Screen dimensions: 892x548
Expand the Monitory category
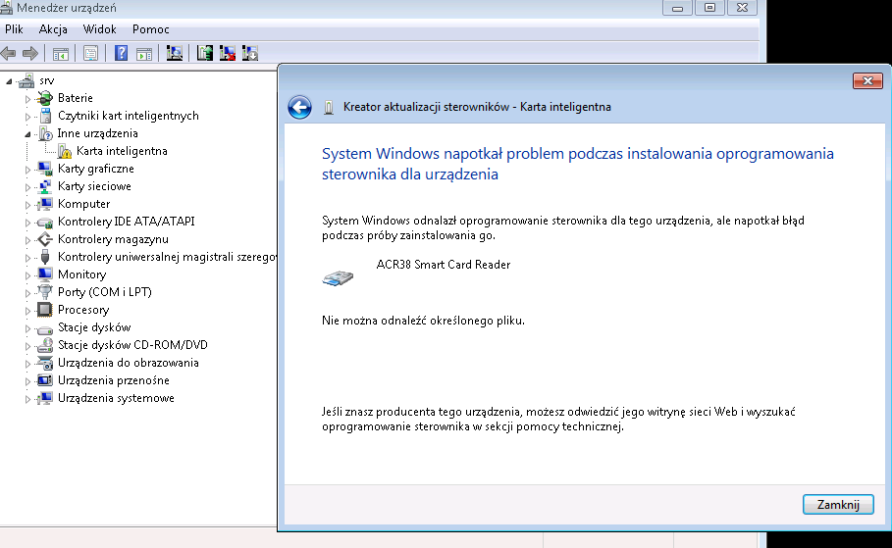27,275
